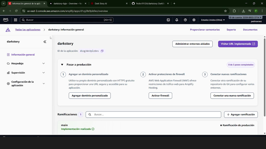266x149 pixels.
Task: Open Proporcionar comentarios link
Action: click(205, 30)
